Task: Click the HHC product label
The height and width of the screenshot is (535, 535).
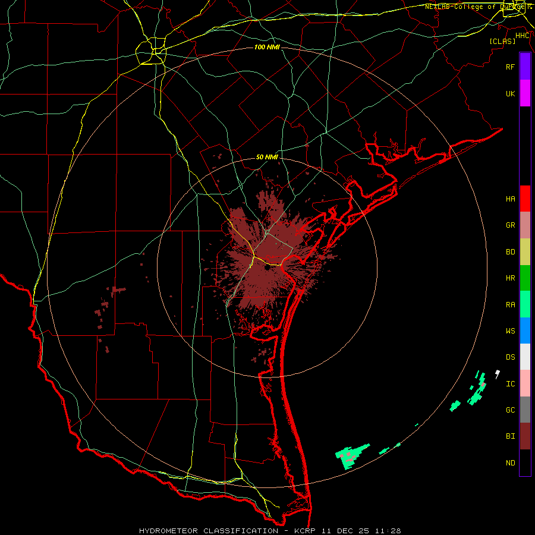Action: [x=522, y=36]
